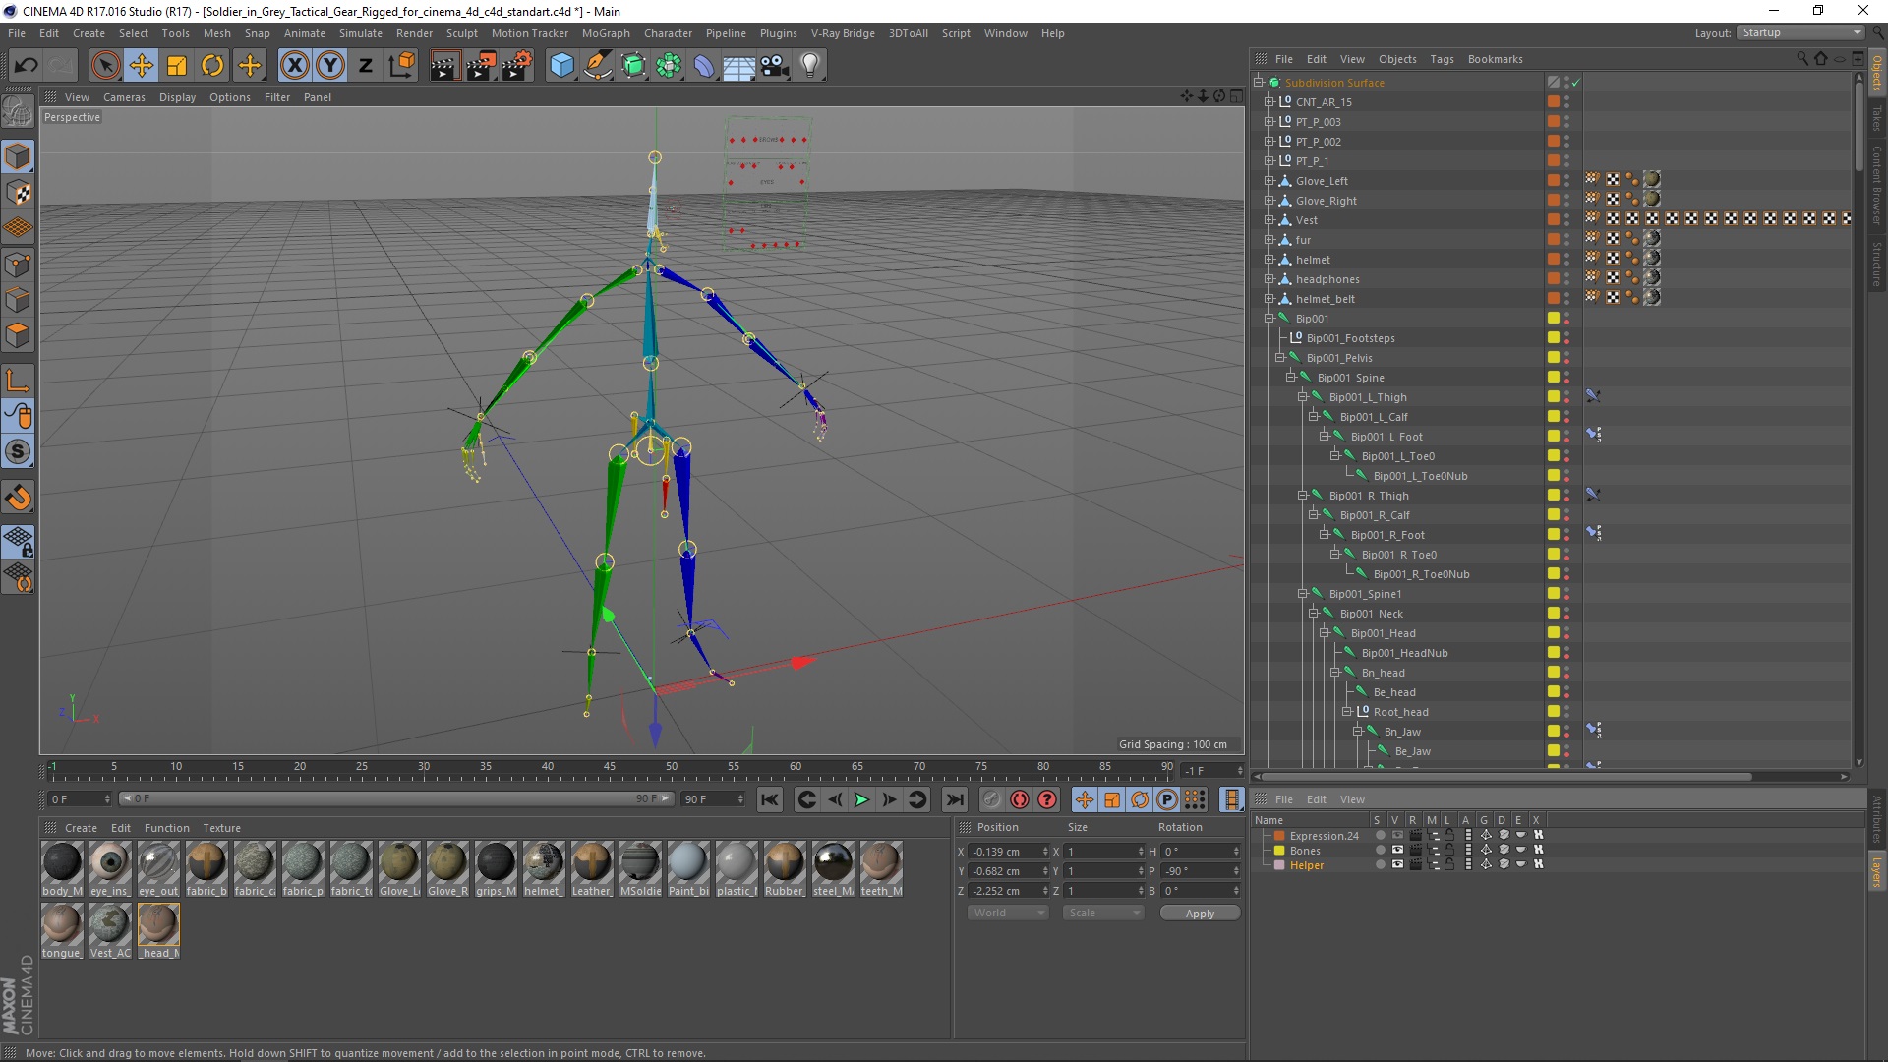The height and width of the screenshot is (1062, 1888).
Task: Click the Coordinate System icon
Action: (x=401, y=66)
